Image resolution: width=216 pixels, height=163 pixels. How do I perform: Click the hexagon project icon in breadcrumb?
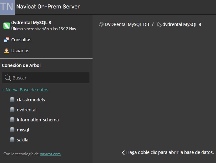tap(101, 24)
